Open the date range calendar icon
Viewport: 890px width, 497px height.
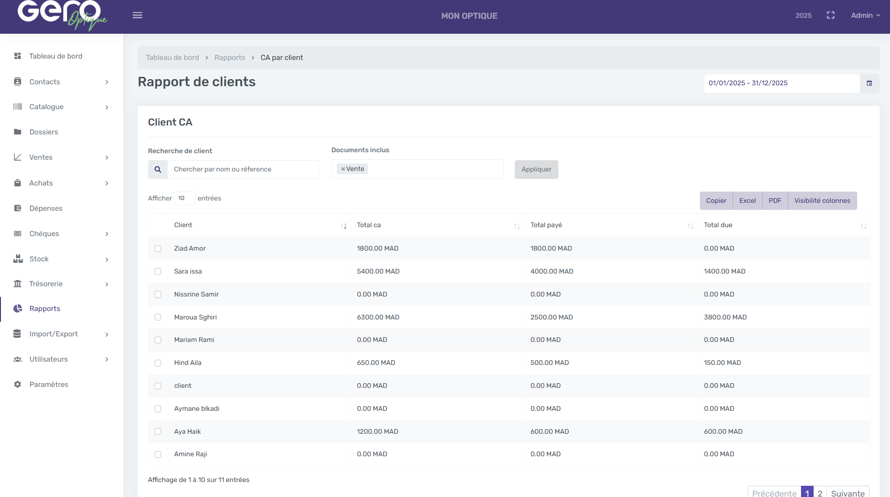pyautogui.click(x=869, y=83)
